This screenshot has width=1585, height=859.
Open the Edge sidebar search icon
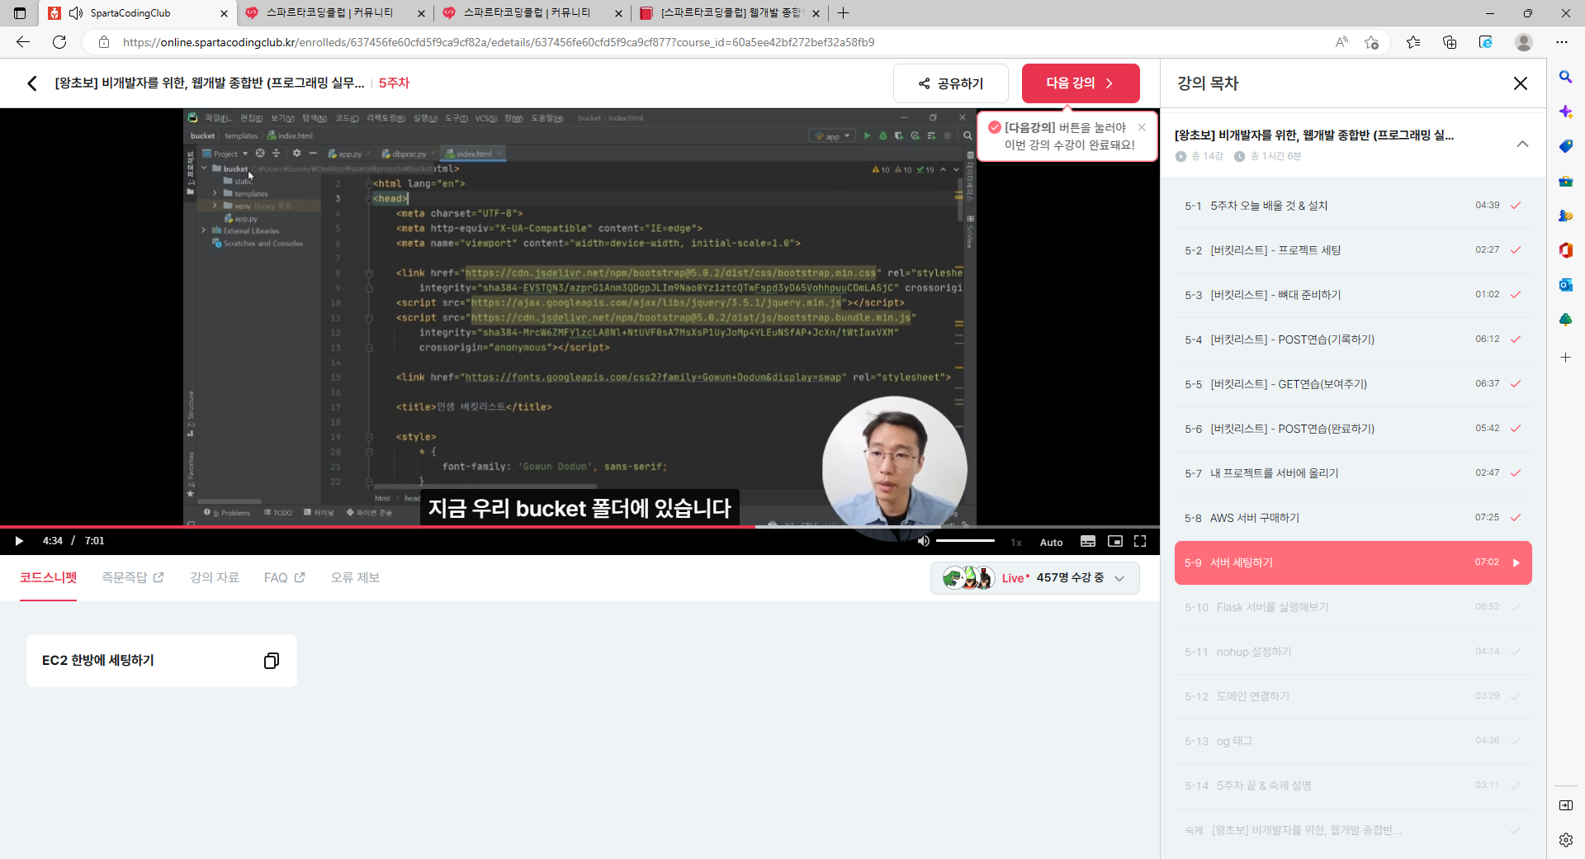click(1565, 77)
